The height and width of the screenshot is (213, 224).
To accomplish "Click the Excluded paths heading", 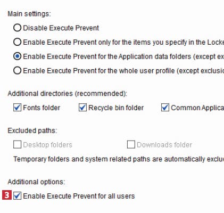I will [32, 130].
